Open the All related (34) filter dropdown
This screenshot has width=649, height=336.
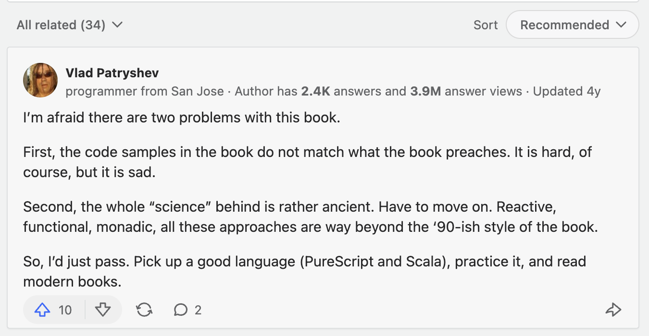[70, 25]
